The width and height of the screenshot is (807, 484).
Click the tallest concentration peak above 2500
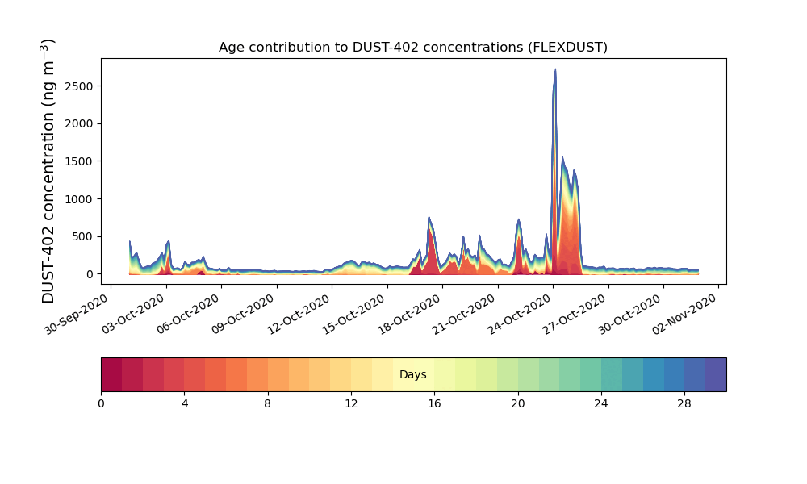[555, 73]
